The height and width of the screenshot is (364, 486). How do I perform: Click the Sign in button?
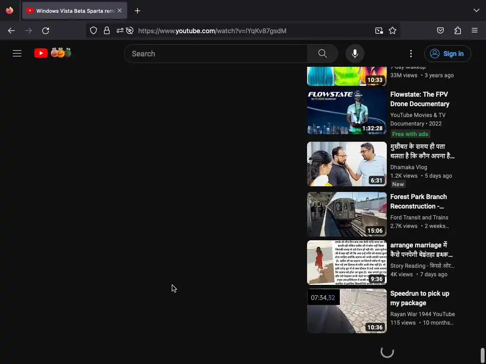[448, 54]
